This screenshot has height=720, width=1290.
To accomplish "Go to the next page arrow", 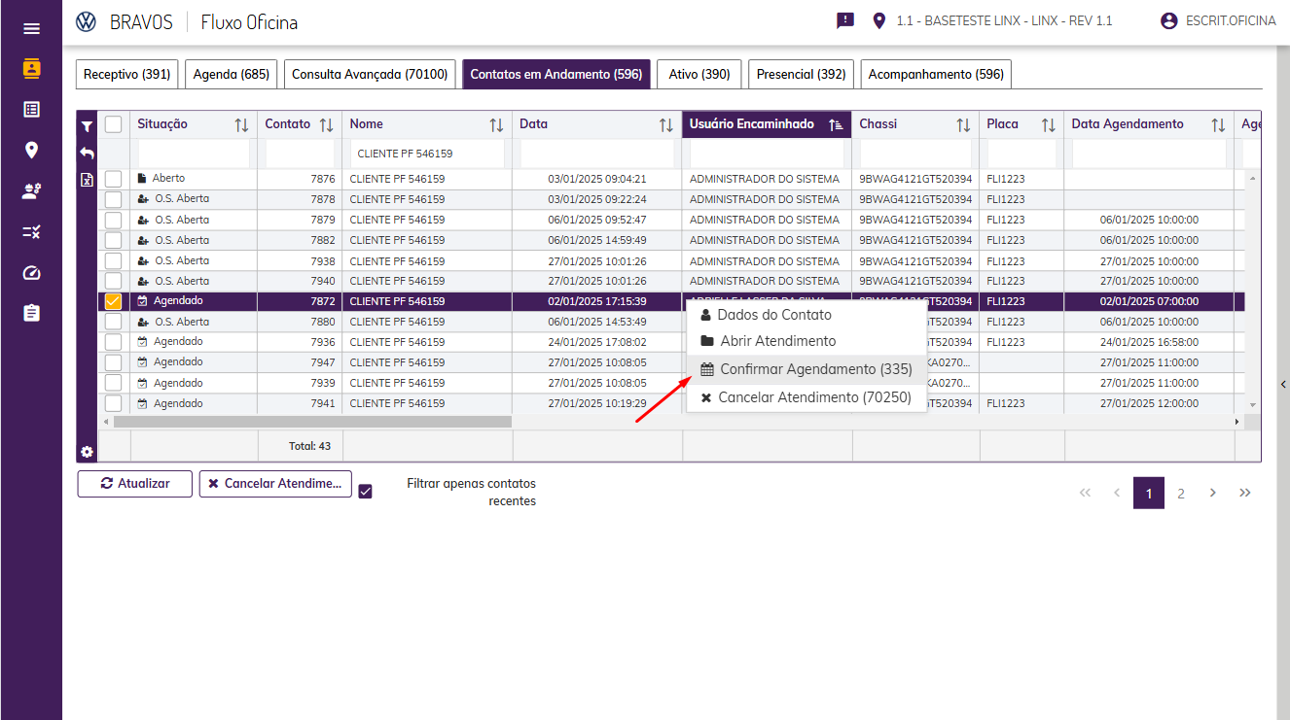I will (x=1213, y=493).
